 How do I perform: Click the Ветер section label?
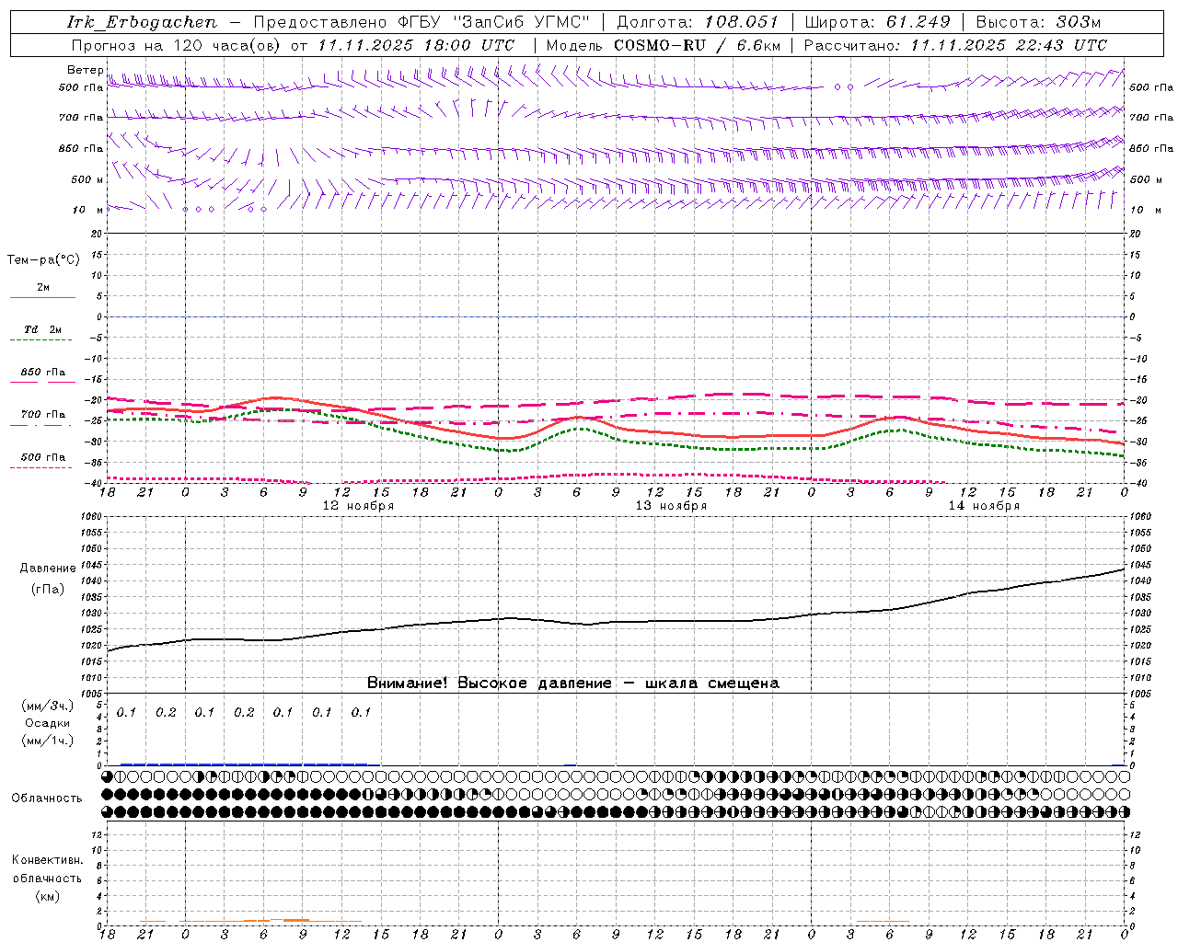pyautogui.click(x=85, y=70)
